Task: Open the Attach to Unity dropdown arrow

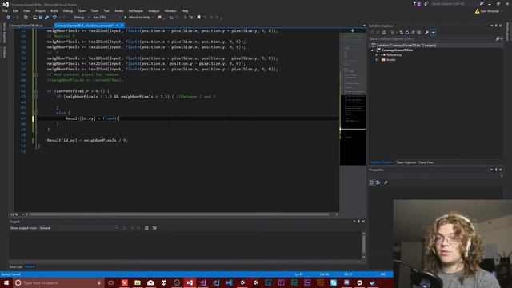Action: [153, 18]
